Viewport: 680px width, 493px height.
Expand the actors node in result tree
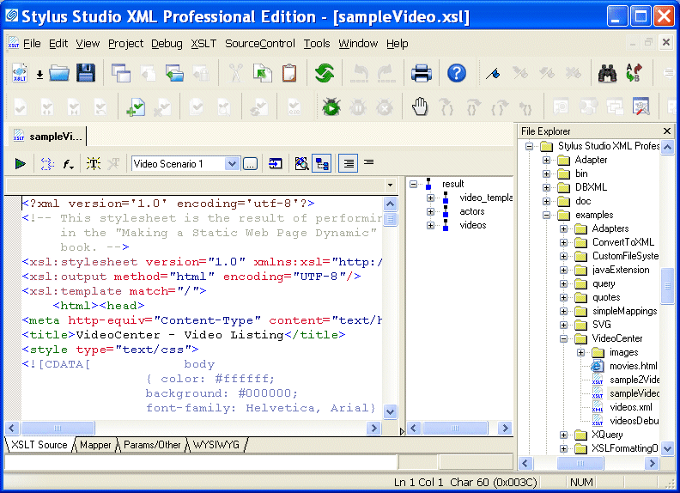[431, 211]
